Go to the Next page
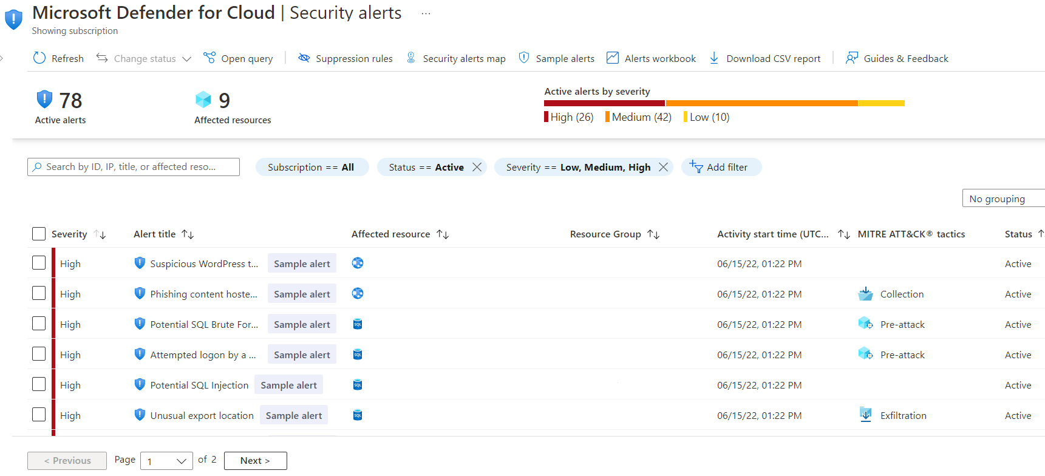The height and width of the screenshot is (476, 1045). (x=255, y=461)
